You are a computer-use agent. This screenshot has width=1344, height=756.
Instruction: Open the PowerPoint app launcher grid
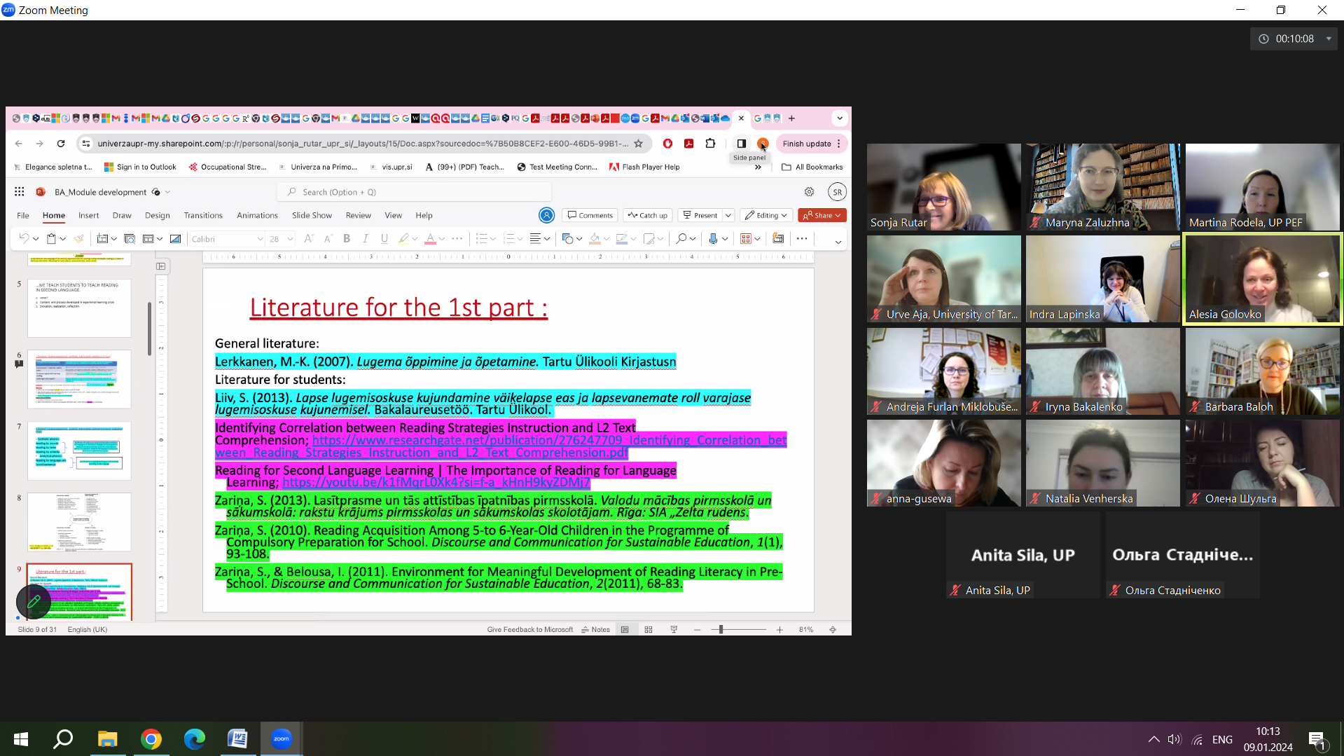pyautogui.click(x=20, y=192)
